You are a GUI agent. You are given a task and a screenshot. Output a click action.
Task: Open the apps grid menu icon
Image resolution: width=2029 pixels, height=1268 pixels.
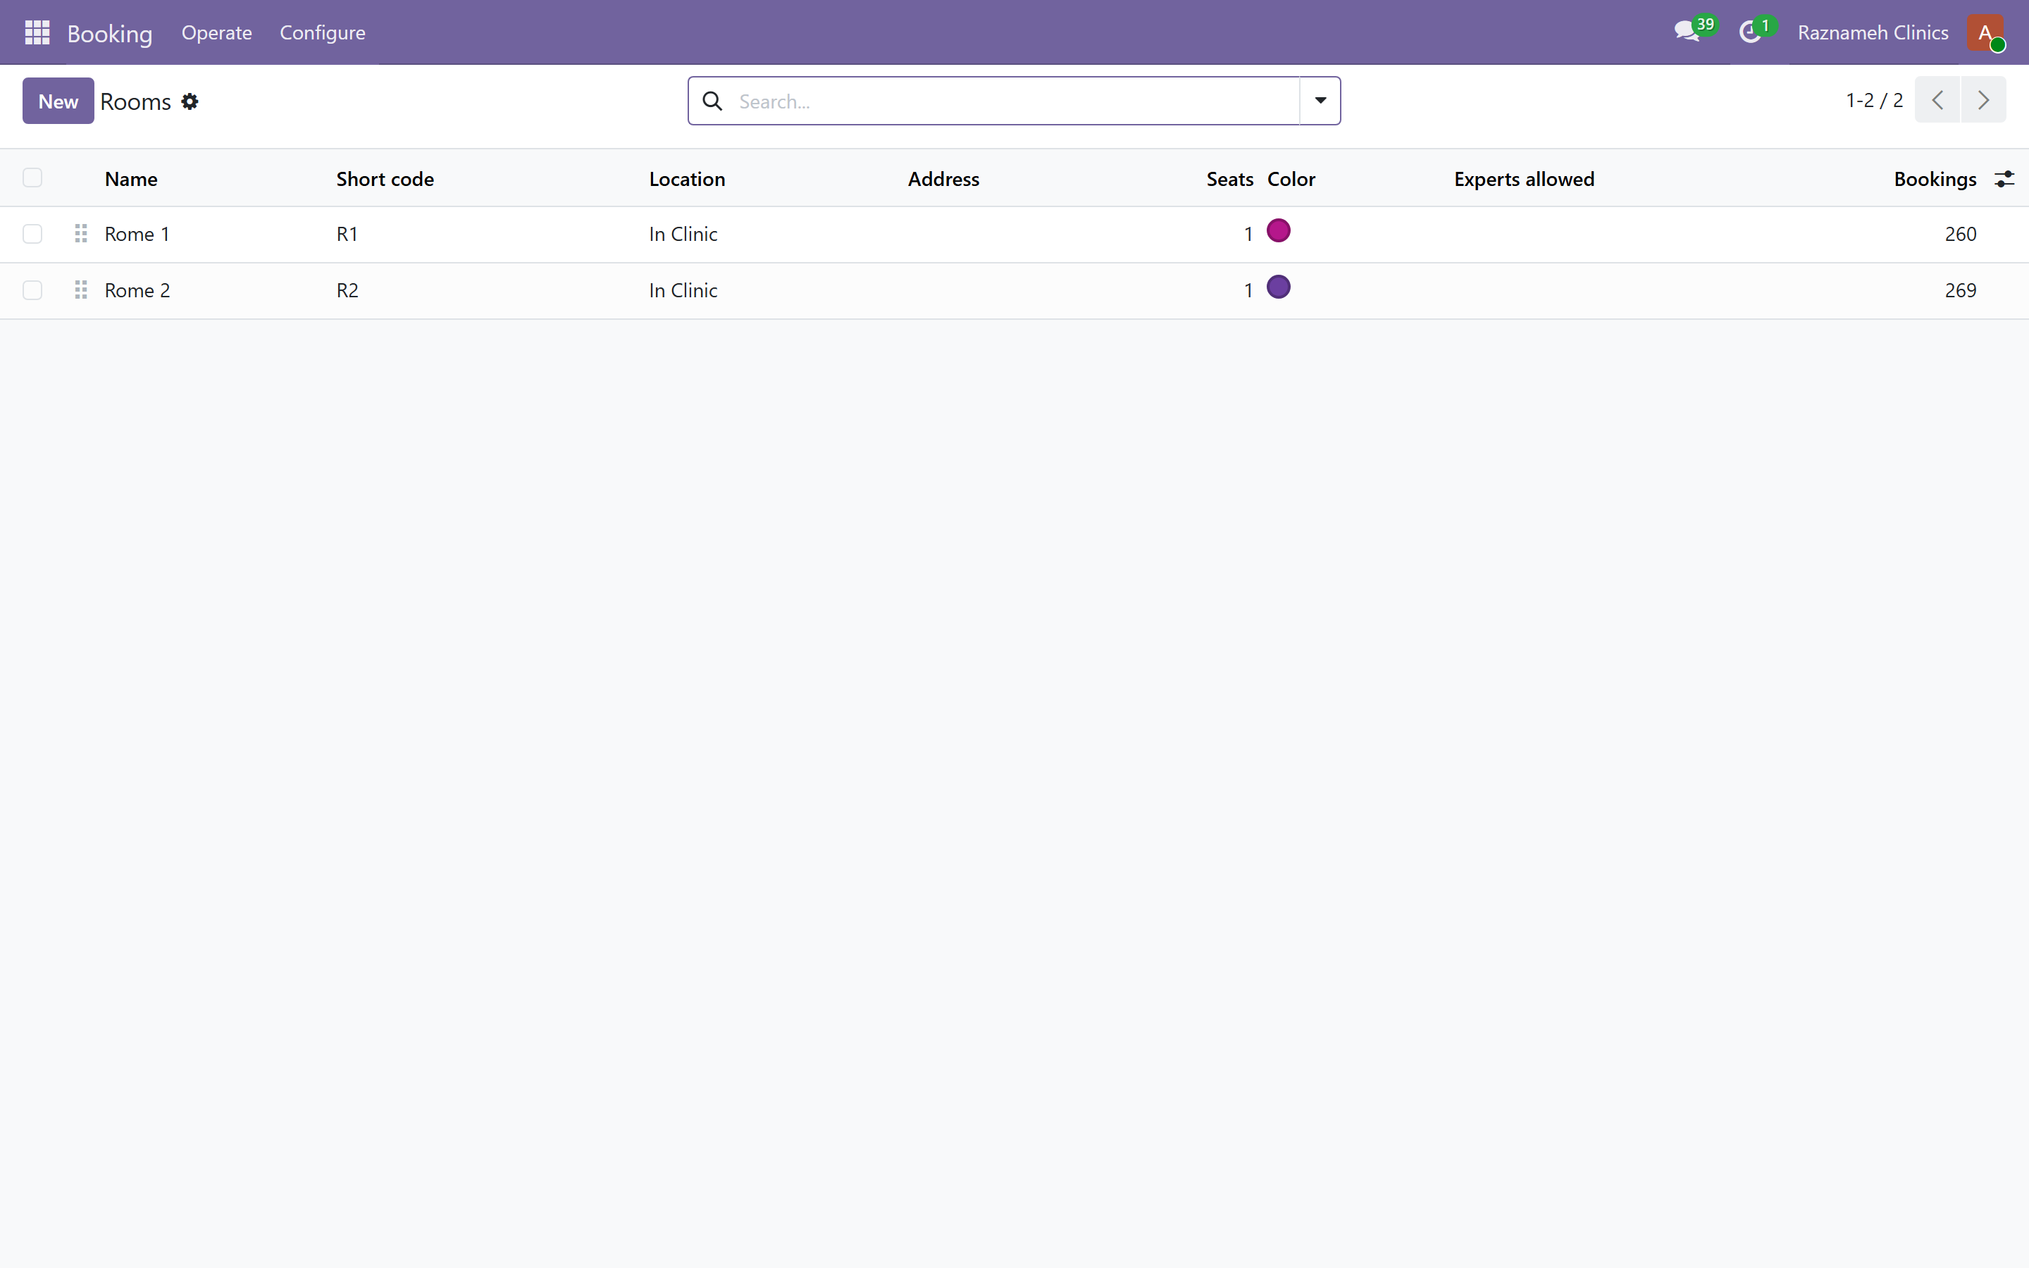[x=37, y=32]
